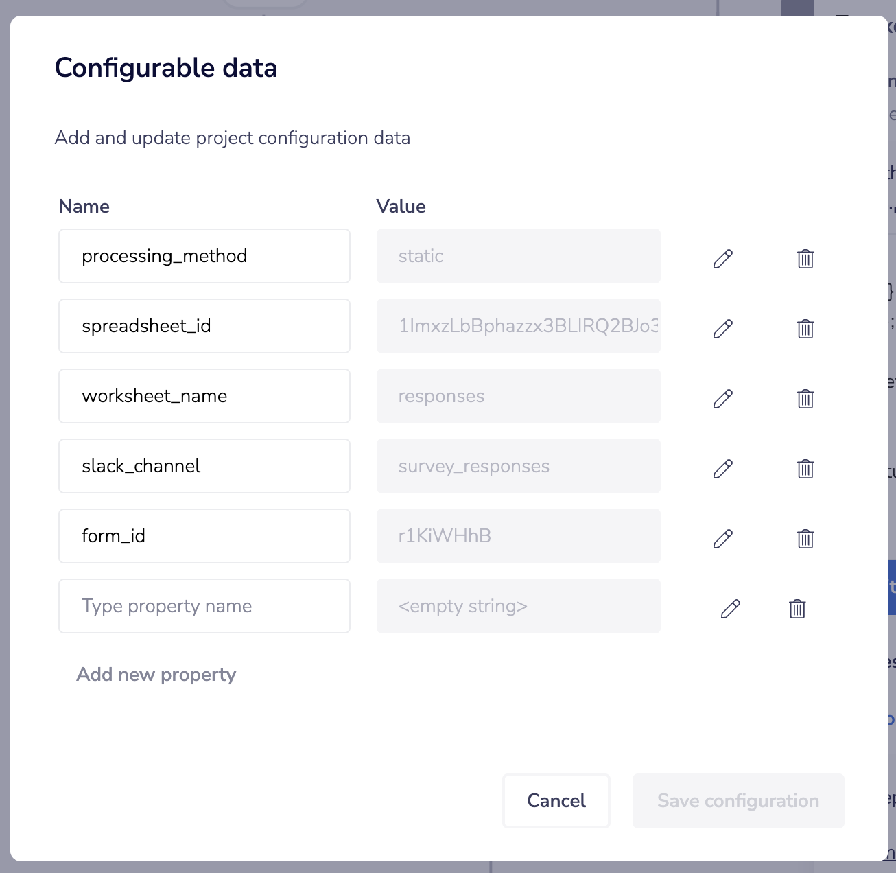Select the form_id name field
This screenshot has width=896, height=873.
204,536
